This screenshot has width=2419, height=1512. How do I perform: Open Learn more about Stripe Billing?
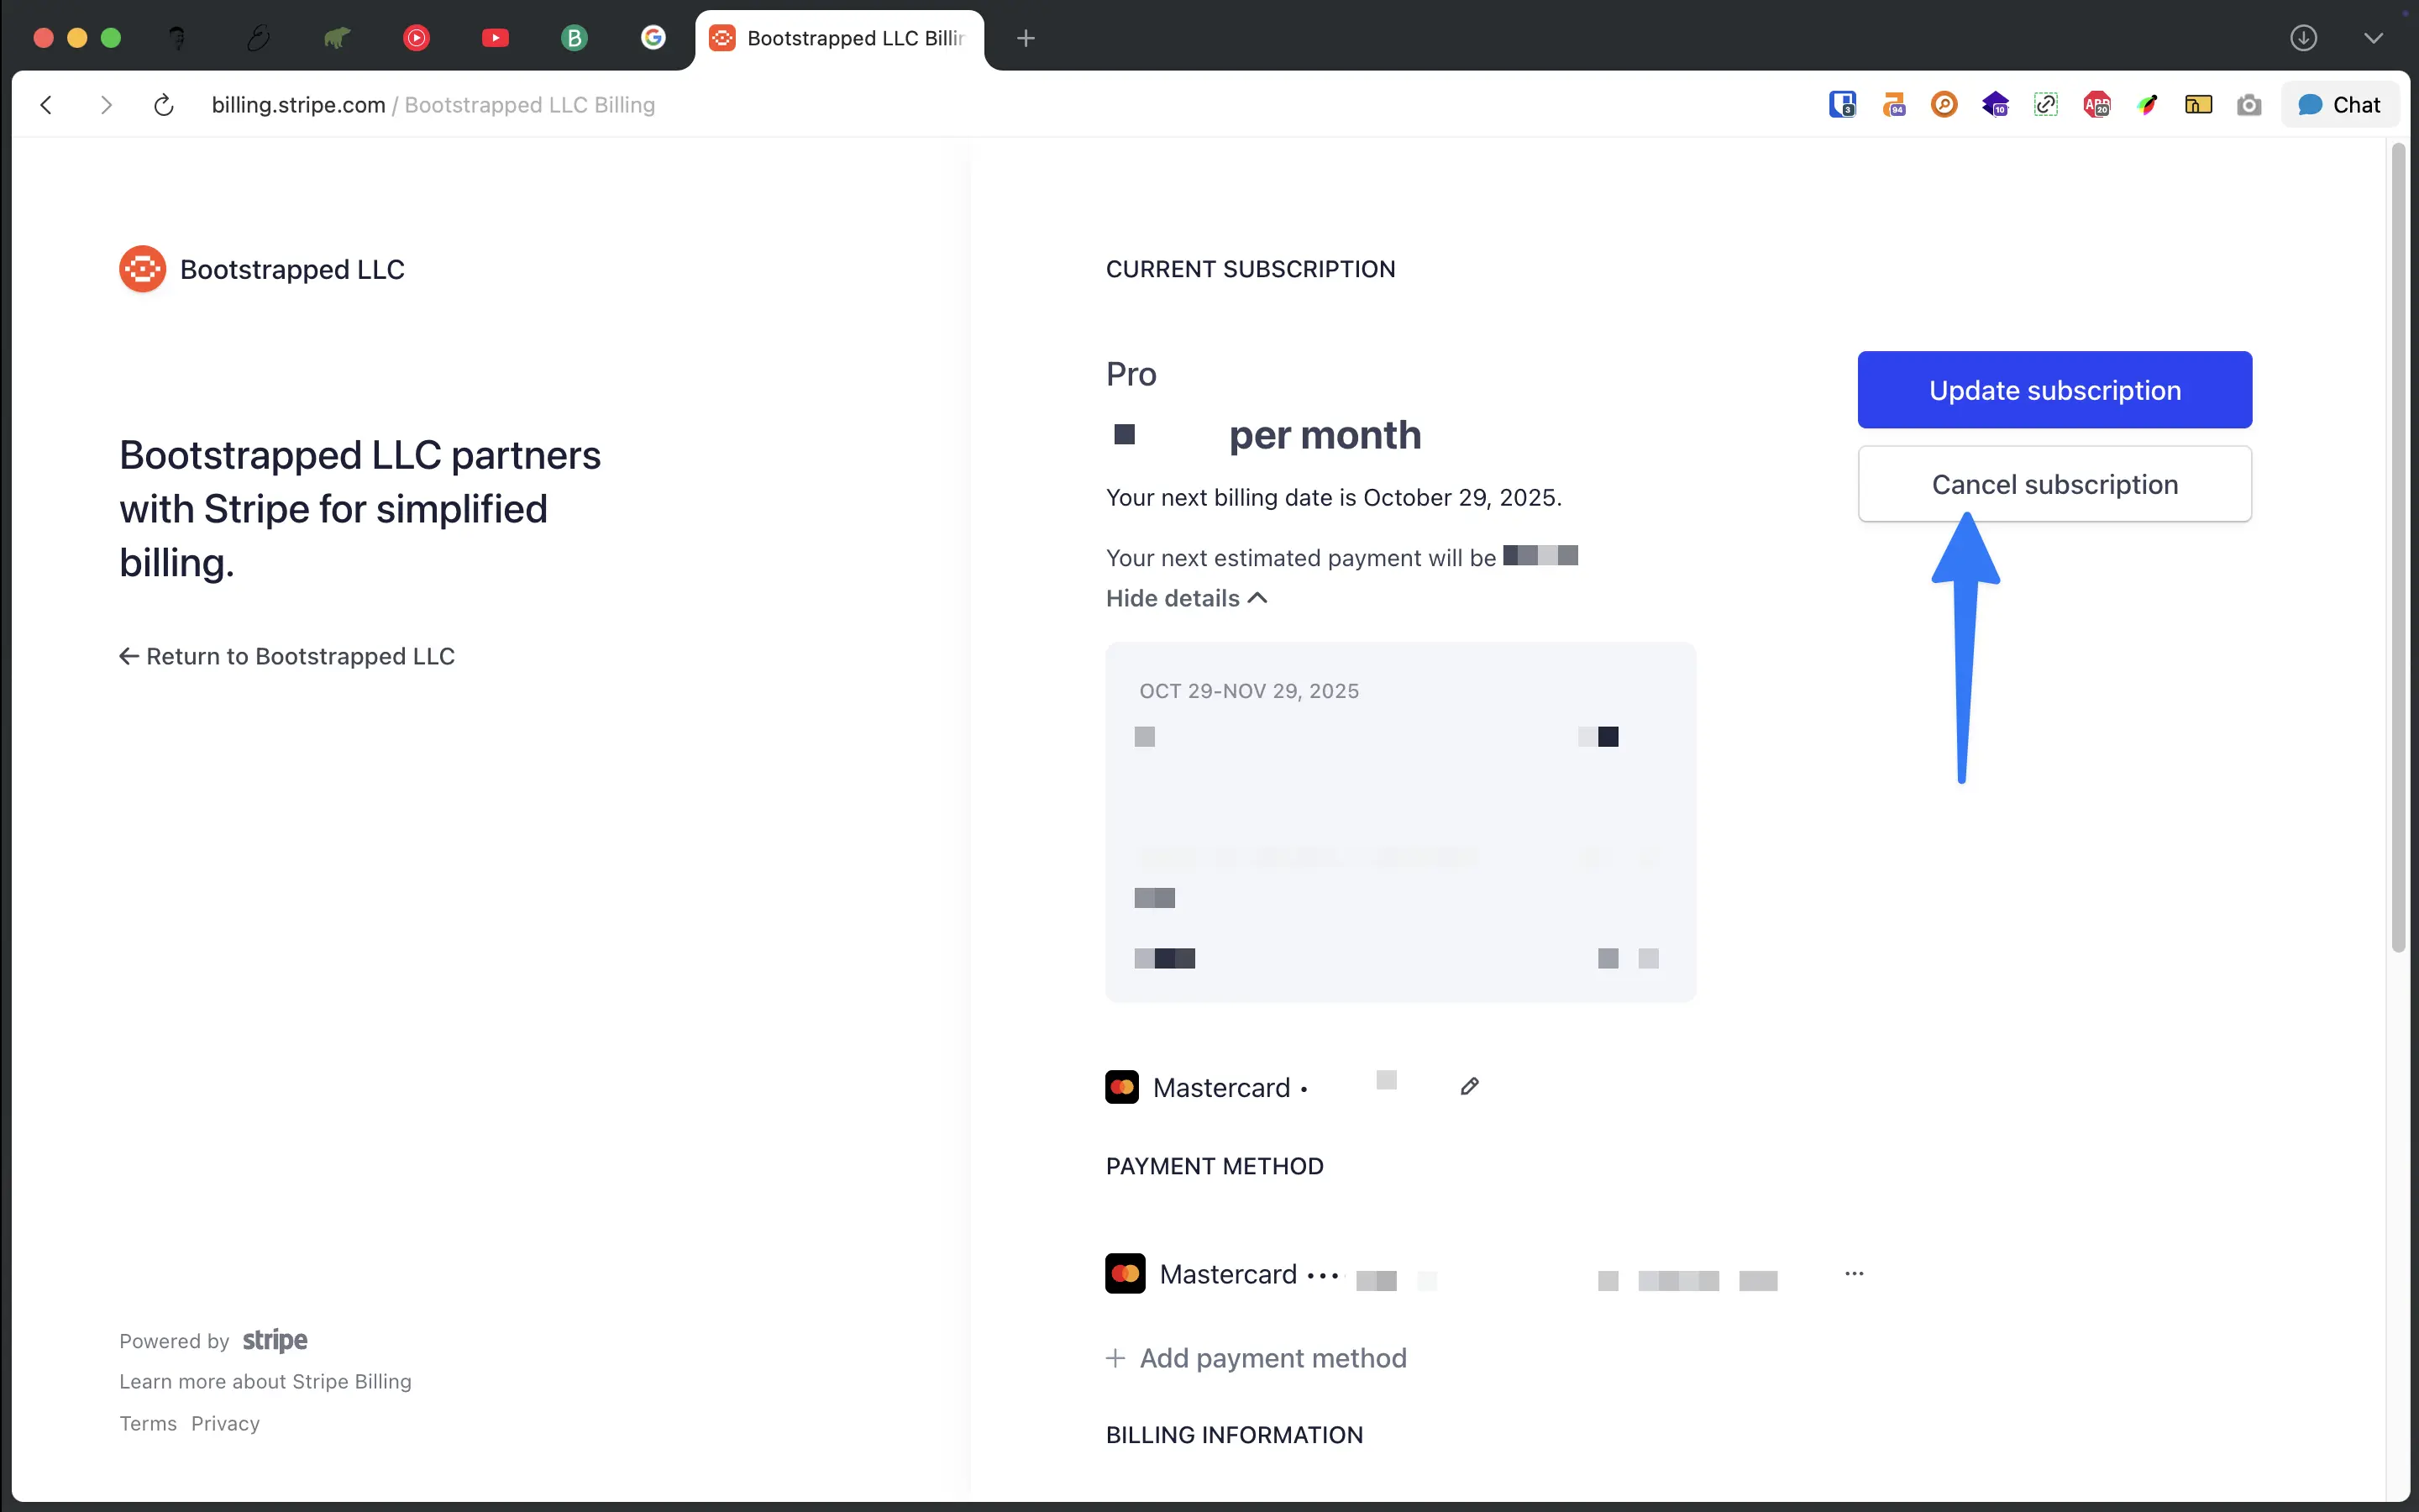point(265,1381)
